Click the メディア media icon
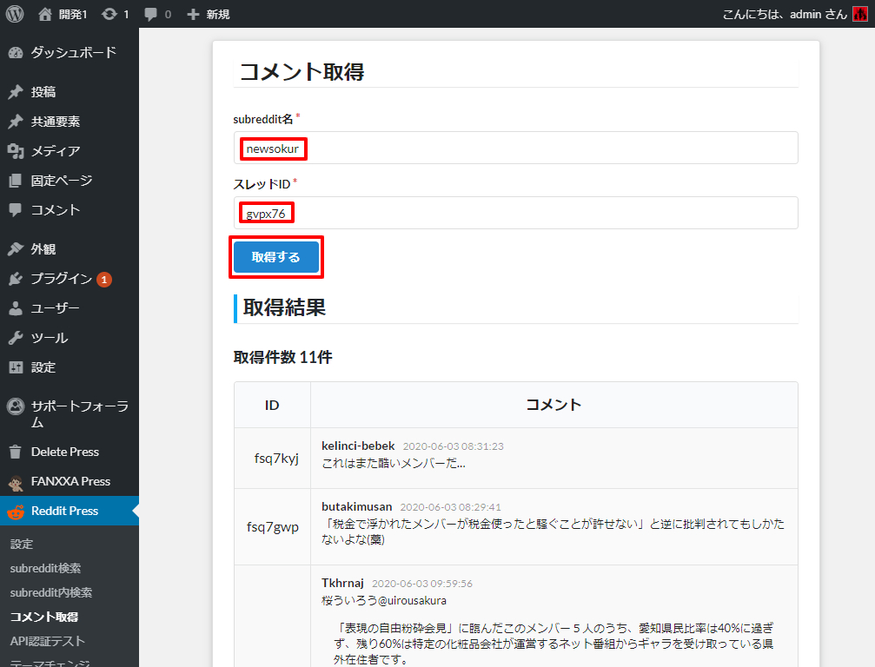The height and width of the screenshot is (667, 875). click(x=16, y=150)
